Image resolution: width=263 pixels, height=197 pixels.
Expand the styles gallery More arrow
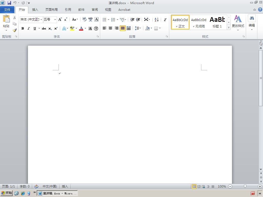click(229, 27)
